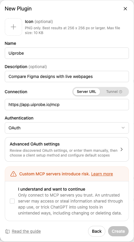
Task: Close the New Plugin dialog
Action: [125, 9]
